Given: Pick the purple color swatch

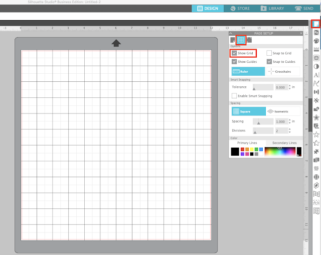Looking at the screenshot, I should coord(243,154).
